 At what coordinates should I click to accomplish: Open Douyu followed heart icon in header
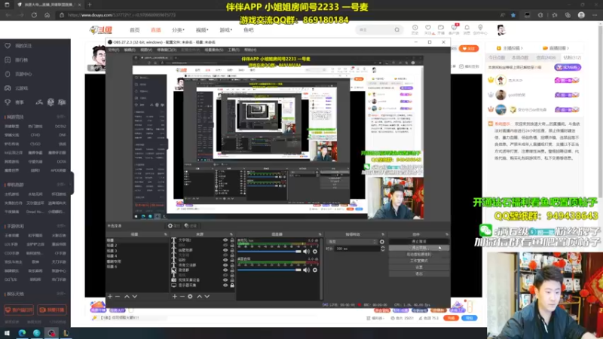[428, 29]
